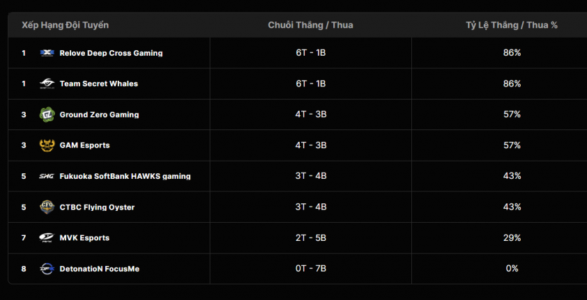Select the DetonatioN FocusMe team name
Image resolution: width=587 pixels, height=300 pixels.
(99, 269)
